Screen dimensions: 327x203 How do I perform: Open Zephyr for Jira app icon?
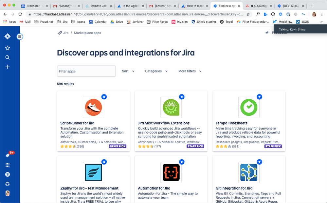93,173
